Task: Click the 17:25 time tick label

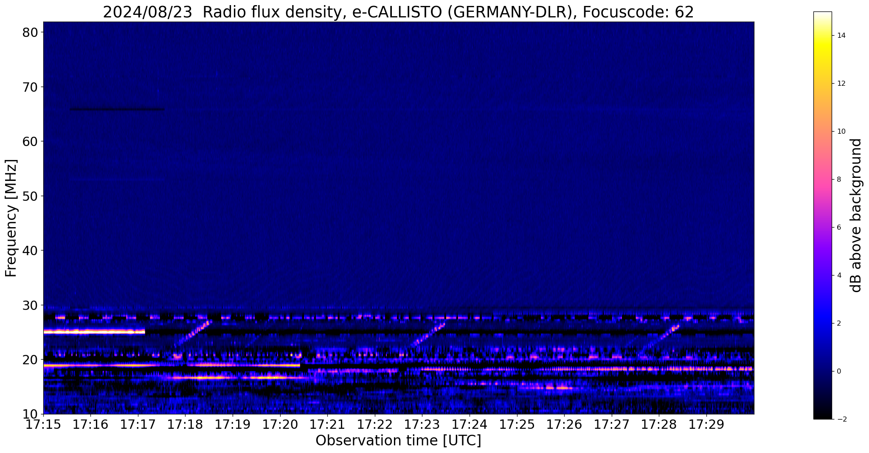Action: pyautogui.click(x=517, y=425)
